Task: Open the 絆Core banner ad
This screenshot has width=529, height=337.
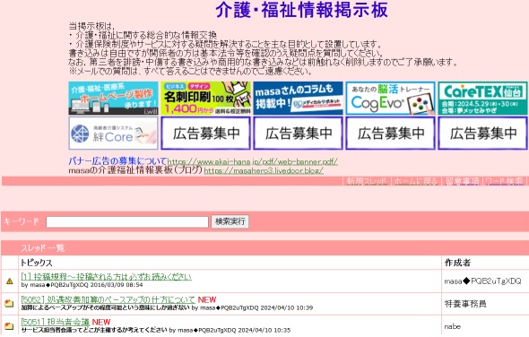Action: (113, 133)
